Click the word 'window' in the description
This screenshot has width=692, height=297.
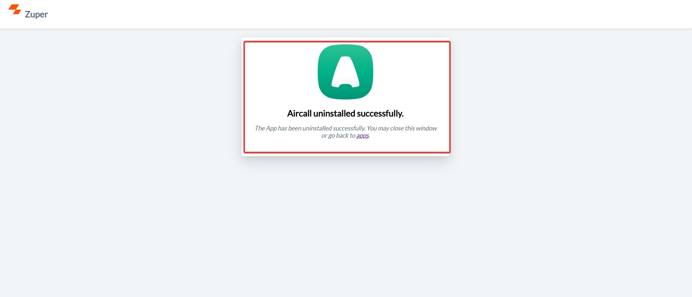426,128
